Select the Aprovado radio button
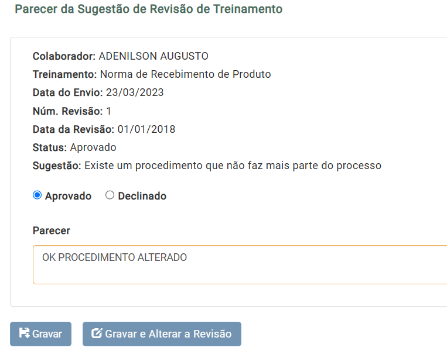This screenshot has height=358, width=447. (x=37, y=195)
